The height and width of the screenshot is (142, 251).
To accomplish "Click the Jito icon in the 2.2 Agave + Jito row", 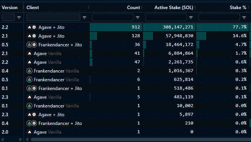I will click(x=34, y=27).
